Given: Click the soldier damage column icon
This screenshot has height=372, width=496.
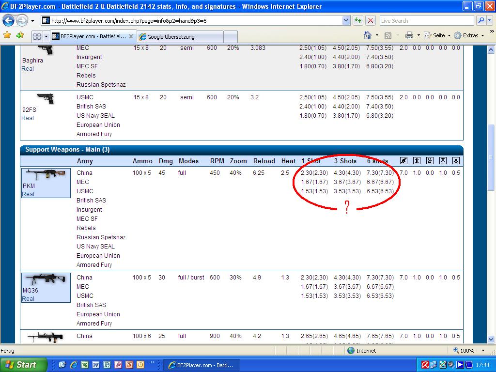Looking at the screenshot, I should (403, 161).
